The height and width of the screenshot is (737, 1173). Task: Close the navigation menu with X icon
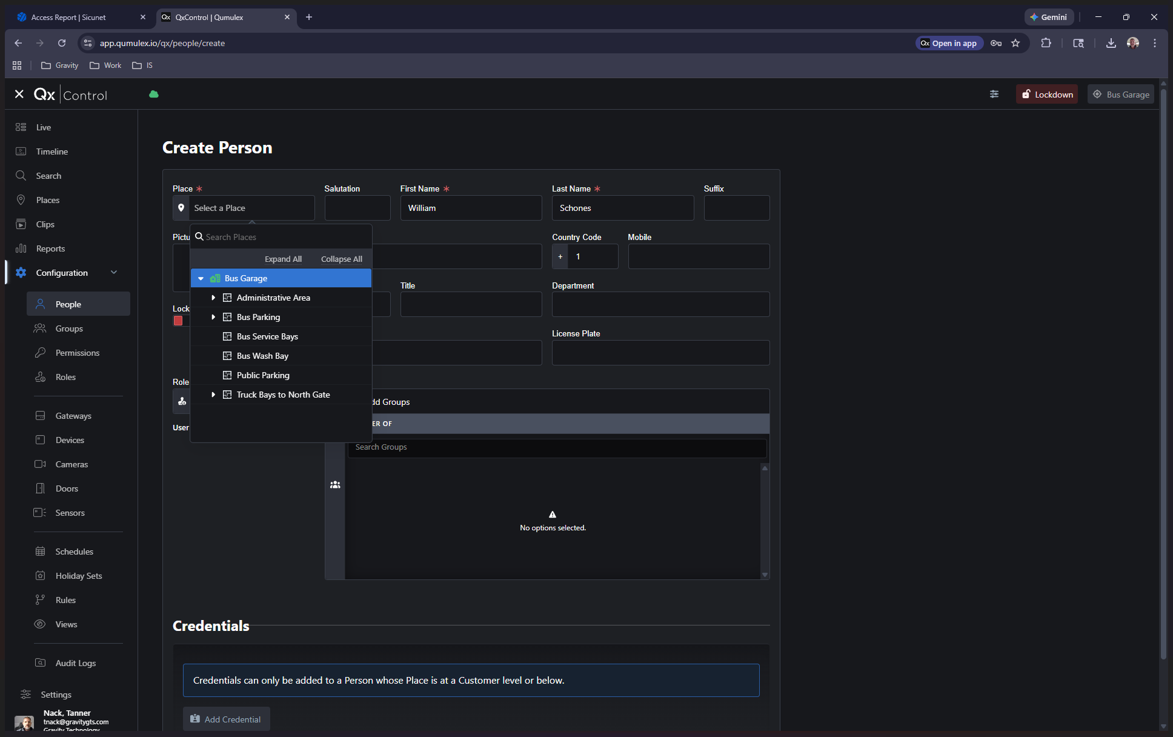(19, 95)
